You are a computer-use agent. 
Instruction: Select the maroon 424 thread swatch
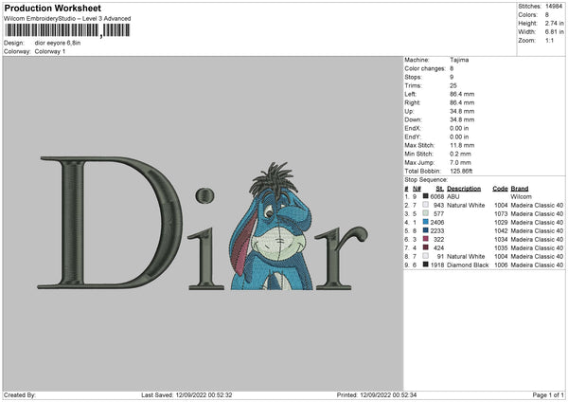pos(425,247)
